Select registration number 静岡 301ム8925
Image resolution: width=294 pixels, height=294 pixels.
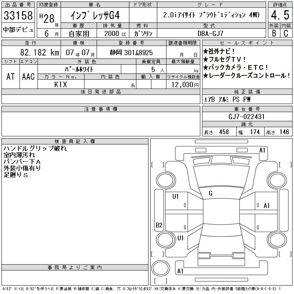131,53
